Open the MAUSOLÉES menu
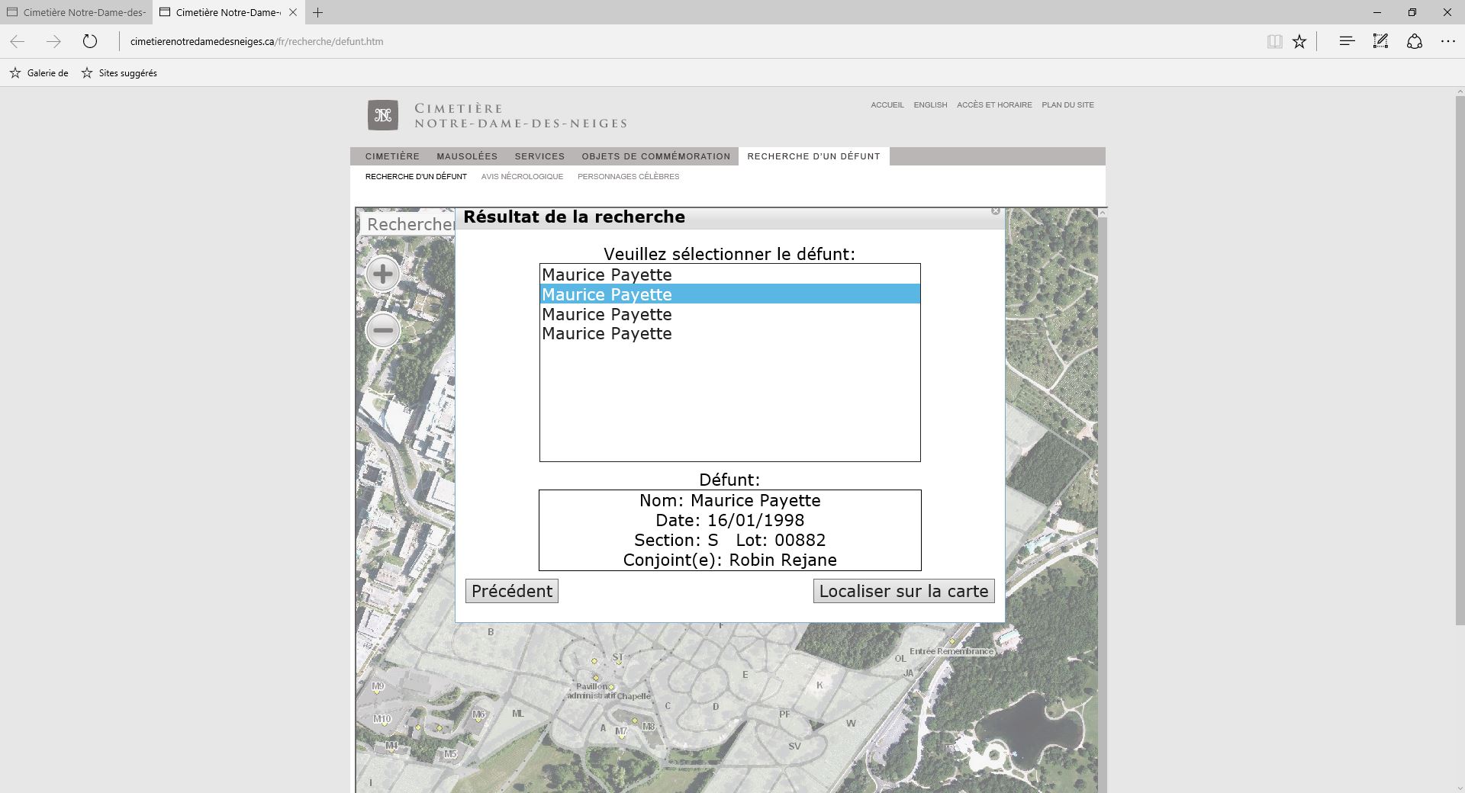The image size is (1465, 793). [x=467, y=156]
